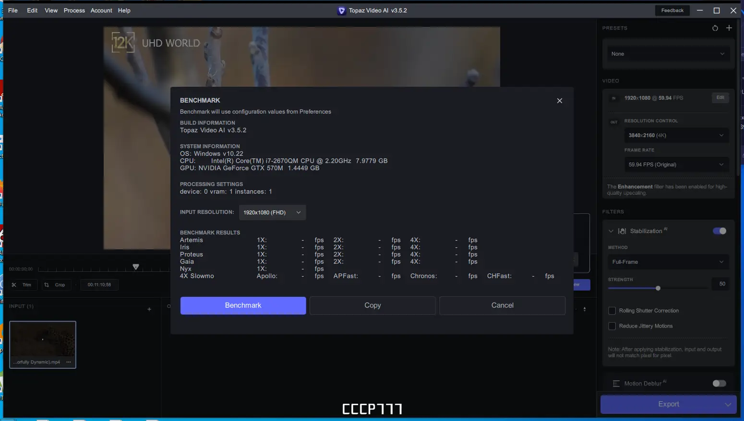Click the Feedback button

click(x=672, y=11)
